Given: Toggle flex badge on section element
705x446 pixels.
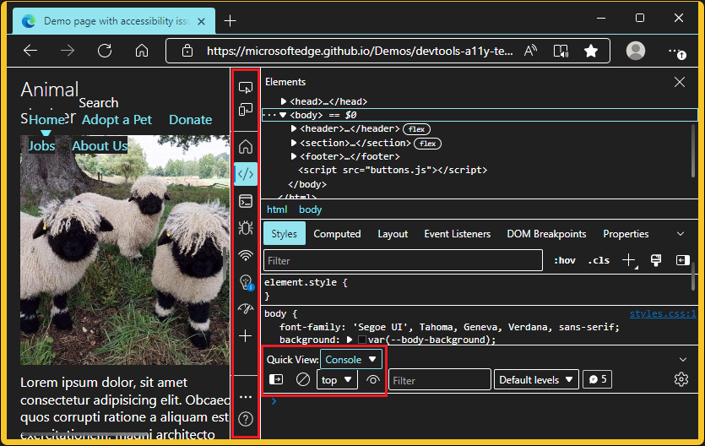Looking at the screenshot, I should click(x=427, y=144).
